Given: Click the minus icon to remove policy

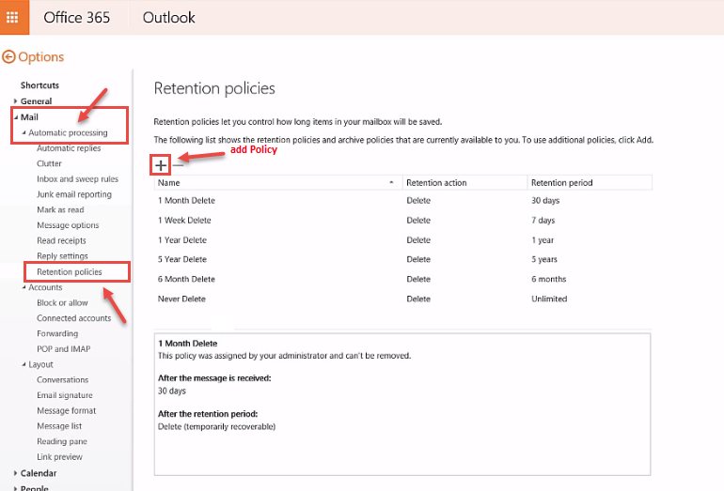Looking at the screenshot, I should click(x=178, y=165).
